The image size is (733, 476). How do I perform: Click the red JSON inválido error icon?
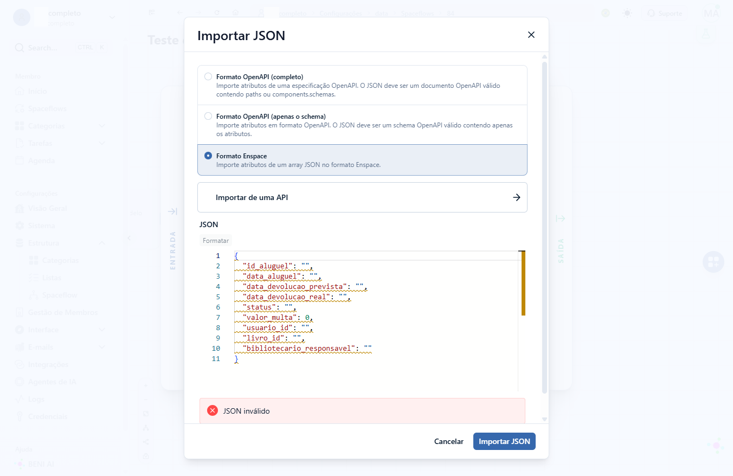(x=213, y=411)
